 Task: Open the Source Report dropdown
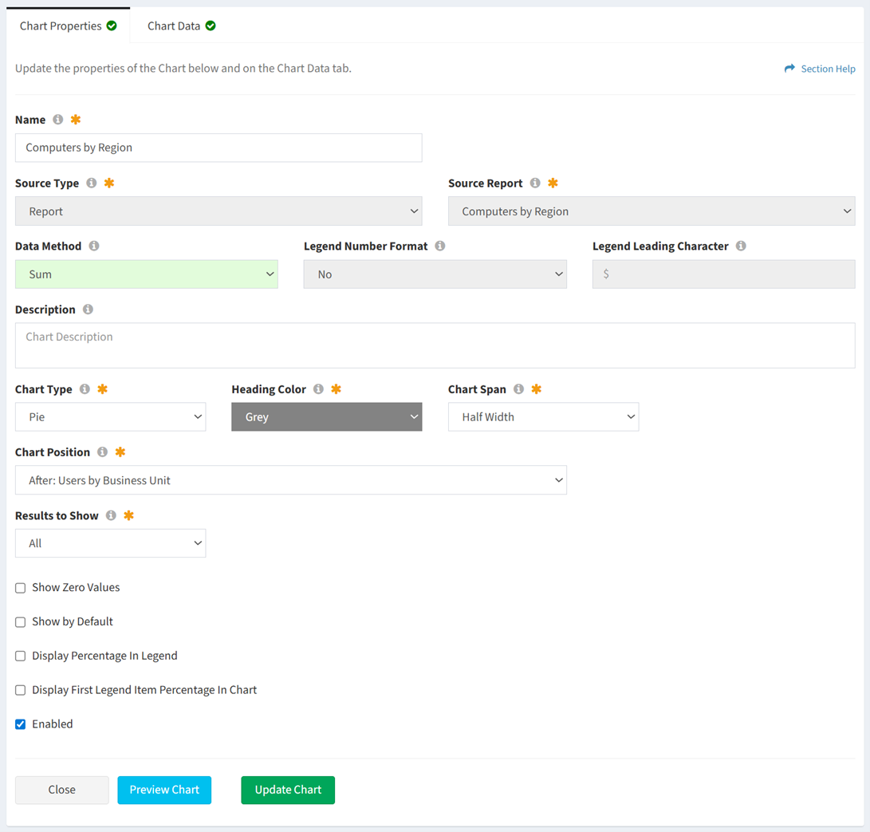click(x=652, y=211)
